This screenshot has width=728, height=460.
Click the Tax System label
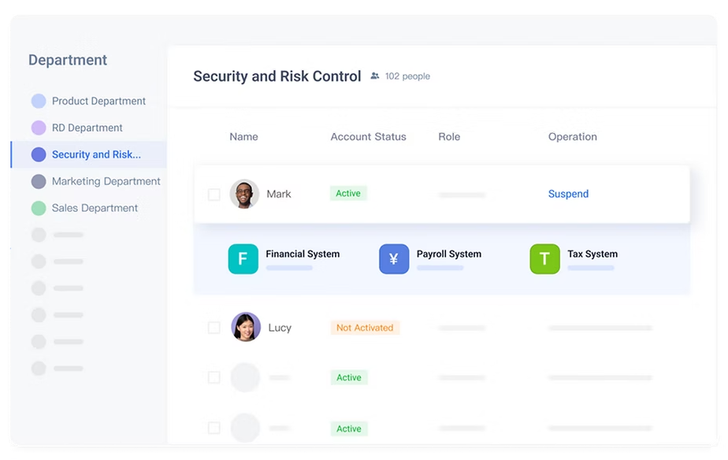click(592, 254)
